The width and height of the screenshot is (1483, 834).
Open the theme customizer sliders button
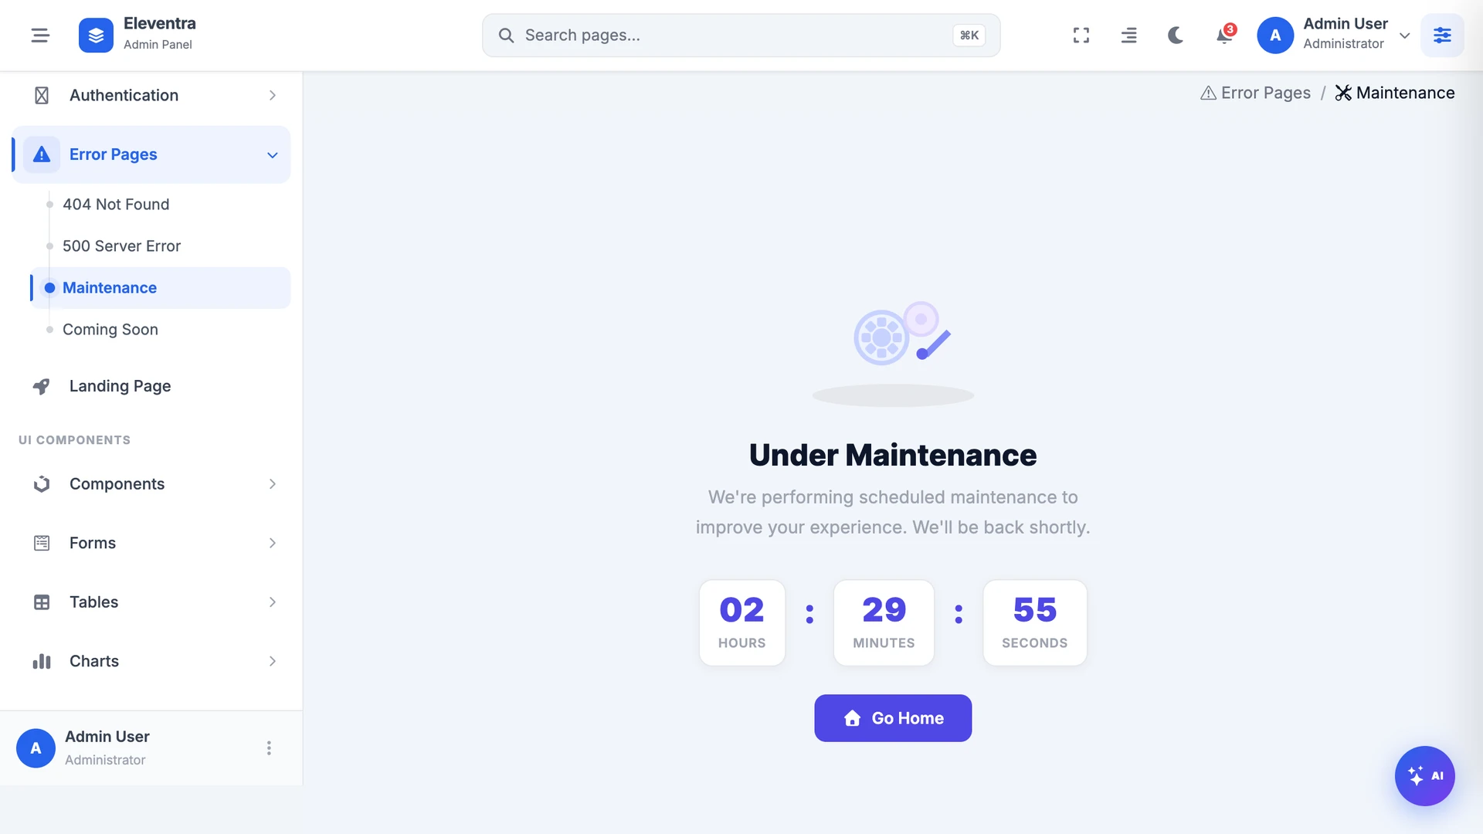1442,36
